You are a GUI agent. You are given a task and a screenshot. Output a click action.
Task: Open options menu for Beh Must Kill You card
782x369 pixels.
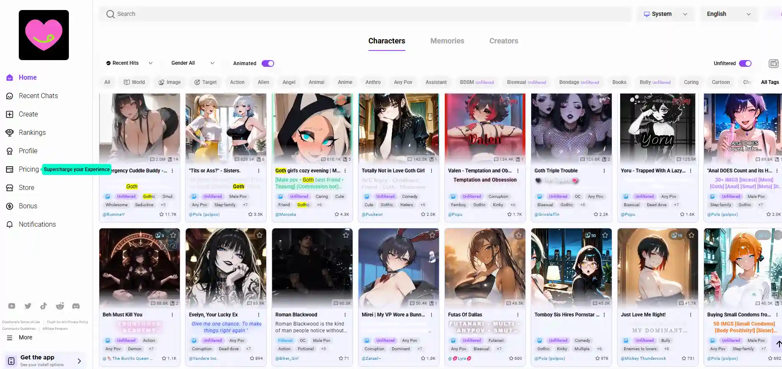pos(172,315)
